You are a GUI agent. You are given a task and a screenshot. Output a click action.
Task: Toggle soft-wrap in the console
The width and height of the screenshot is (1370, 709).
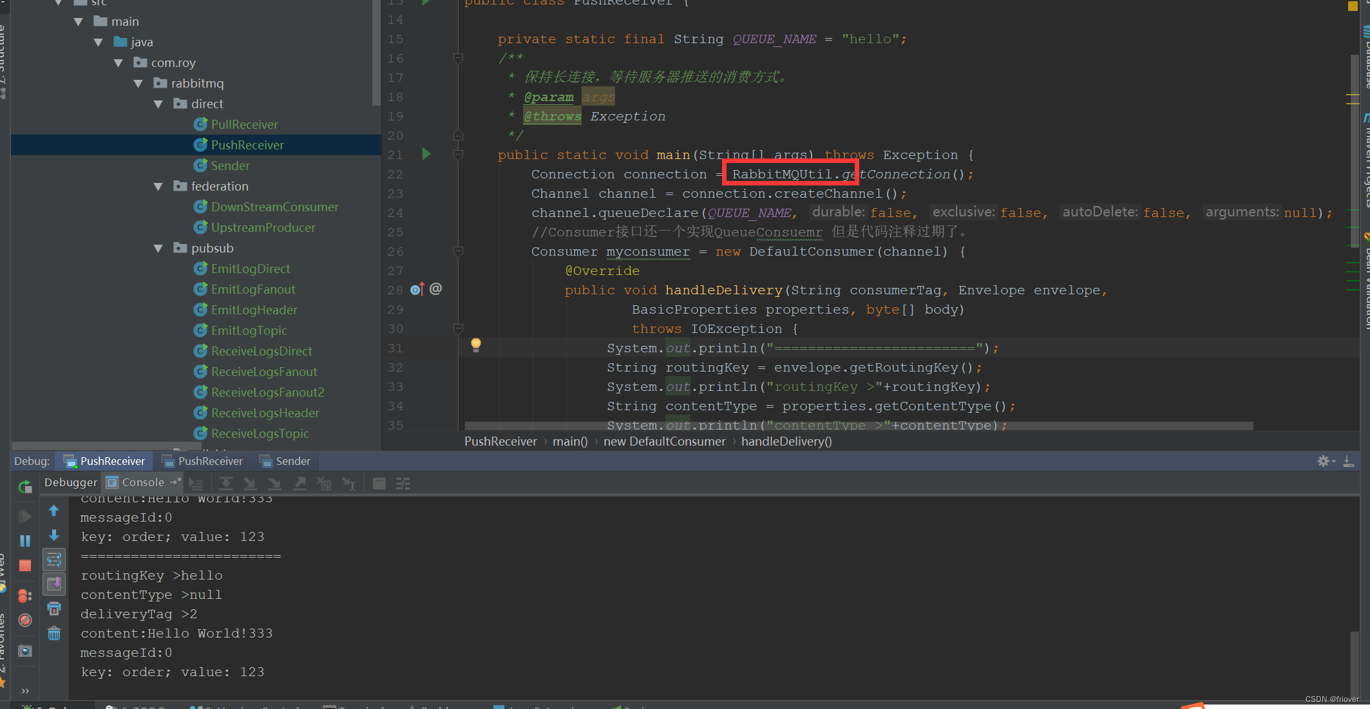point(54,560)
